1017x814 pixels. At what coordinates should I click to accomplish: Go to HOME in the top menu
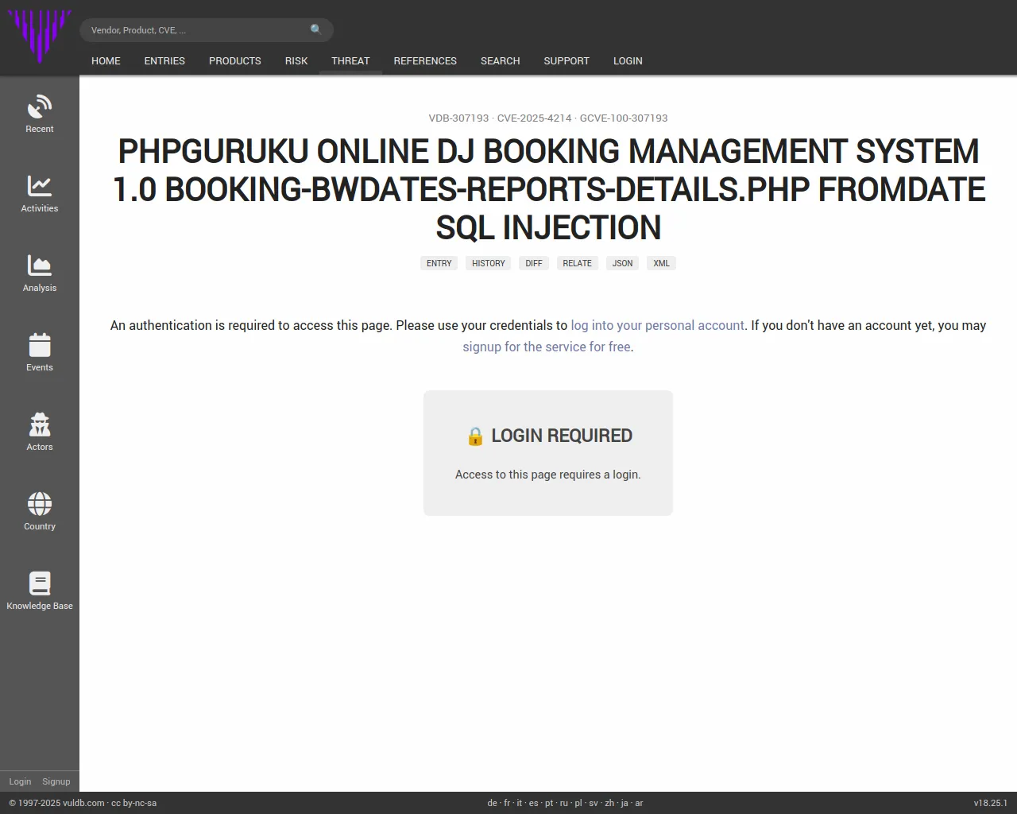(106, 60)
